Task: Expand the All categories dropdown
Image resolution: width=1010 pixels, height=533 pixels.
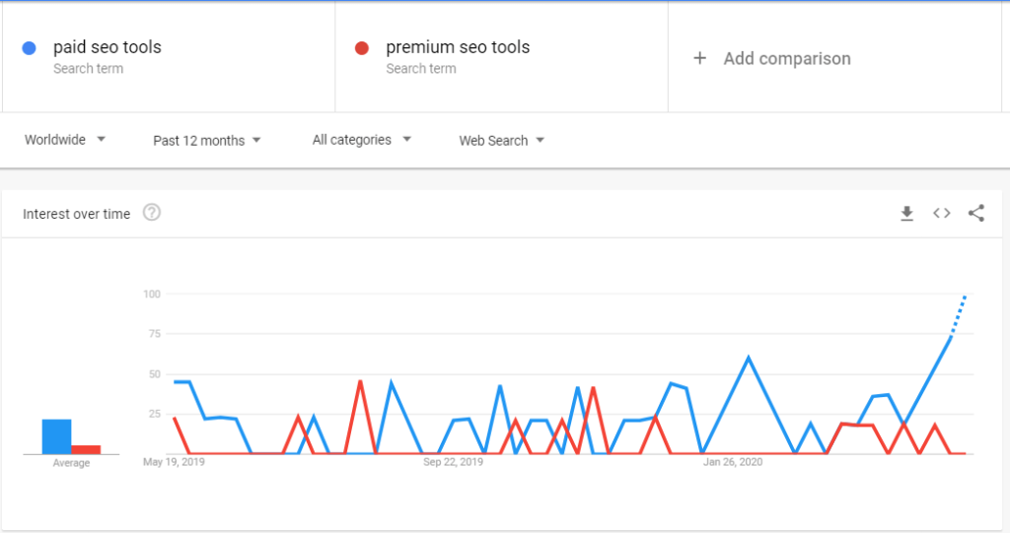Action: (x=362, y=140)
